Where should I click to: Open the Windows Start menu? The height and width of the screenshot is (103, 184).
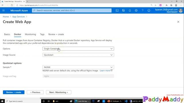click(x=2, y=101)
